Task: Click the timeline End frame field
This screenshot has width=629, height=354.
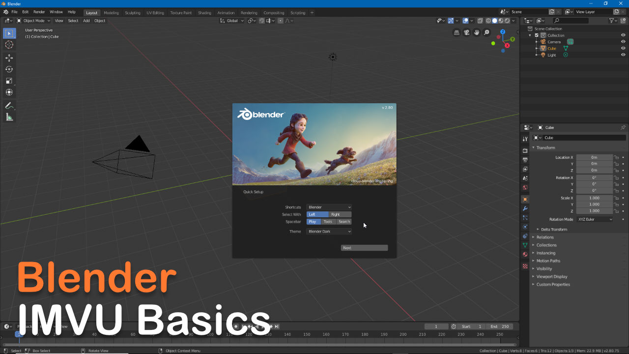Action: point(500,326)
